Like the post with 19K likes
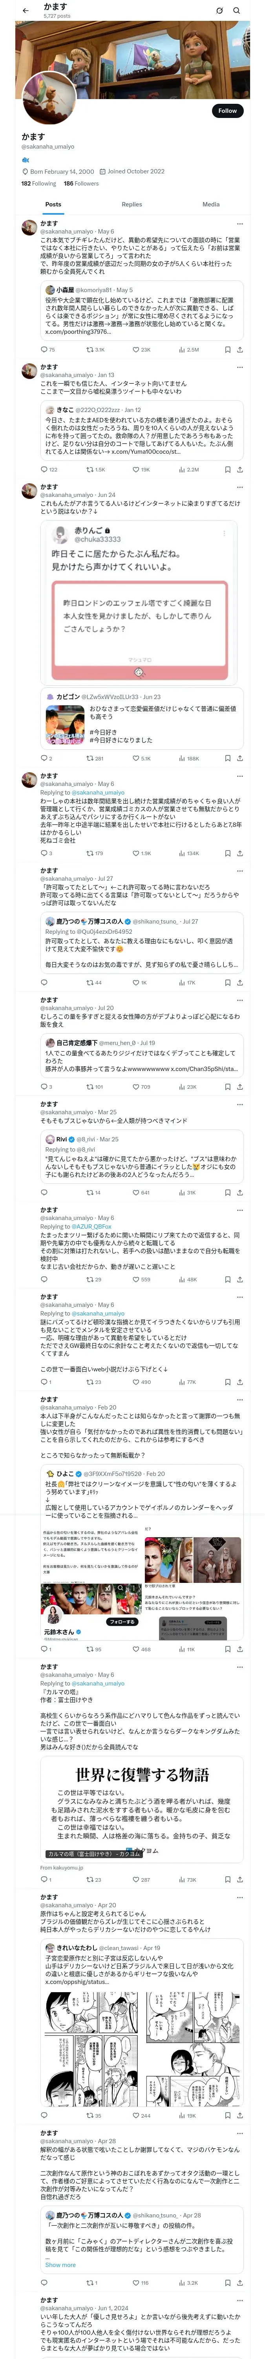265x2359 pixels. 136,469
